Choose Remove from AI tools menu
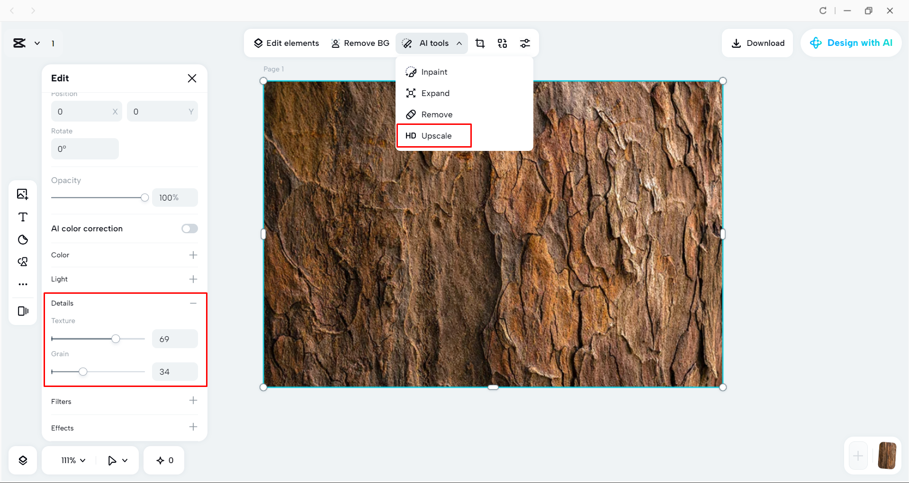 coord(464,114)
